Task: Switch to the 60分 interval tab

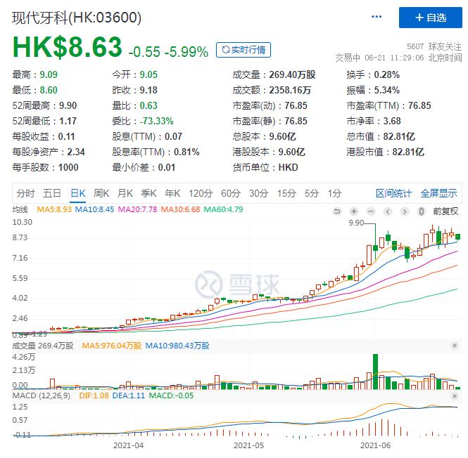Action: pos(231,193)
